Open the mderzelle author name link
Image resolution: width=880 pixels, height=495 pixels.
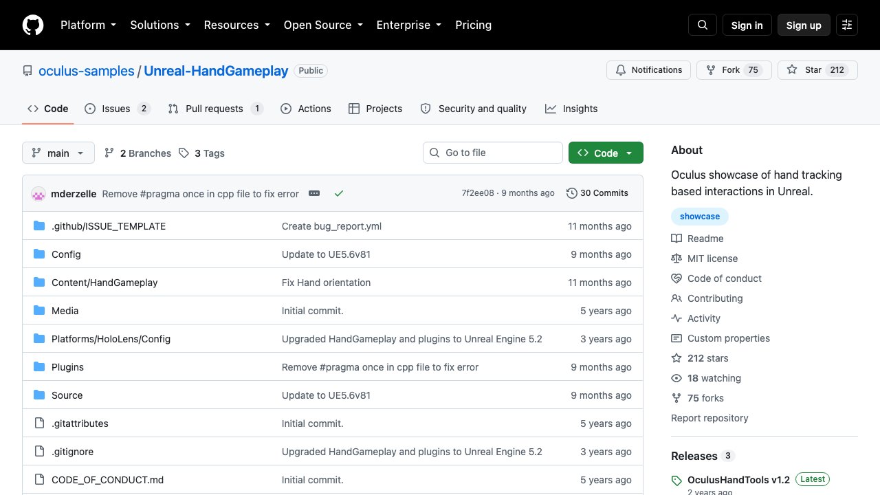click(x=74, y=194)
